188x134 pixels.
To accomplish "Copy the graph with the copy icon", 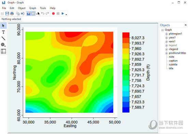I will coord(18,14).
